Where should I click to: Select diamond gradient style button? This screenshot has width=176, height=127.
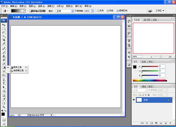coord(44,11)
